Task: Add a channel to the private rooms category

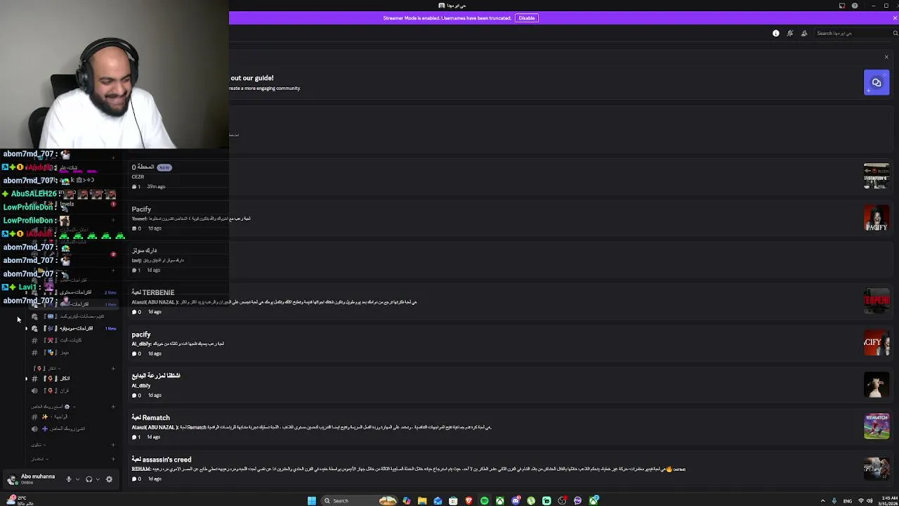Action: pyautogui.click(x=113, y=407)
